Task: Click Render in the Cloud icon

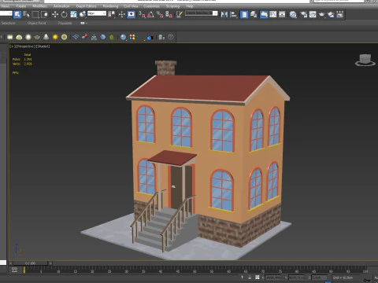Action: (331, 14)
